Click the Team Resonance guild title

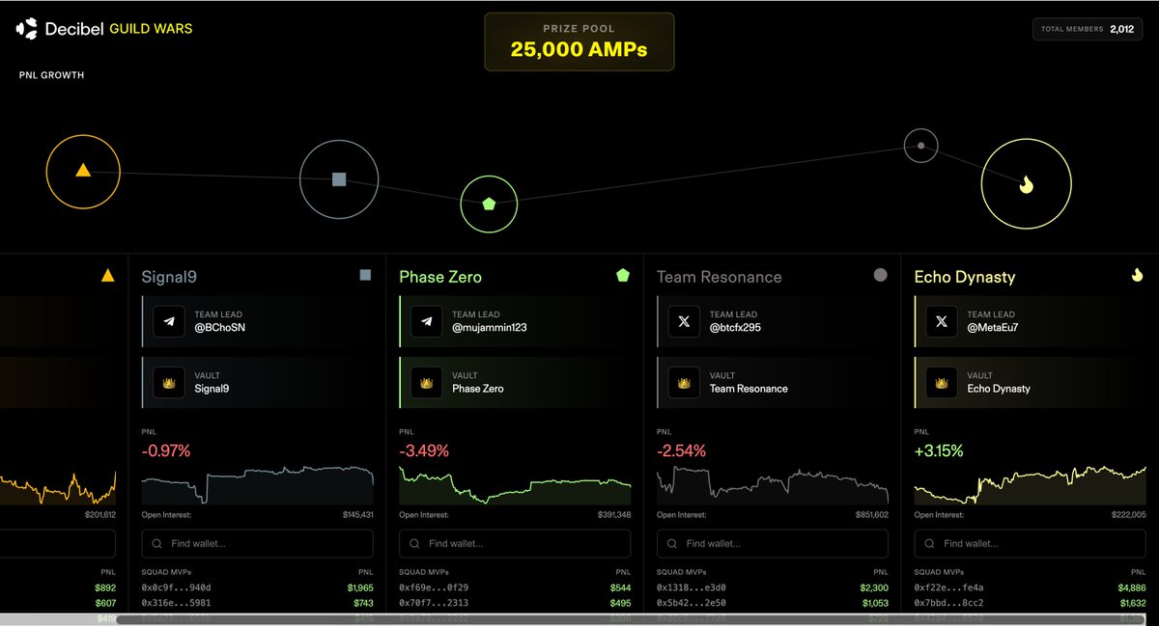[x=720, y=277]
